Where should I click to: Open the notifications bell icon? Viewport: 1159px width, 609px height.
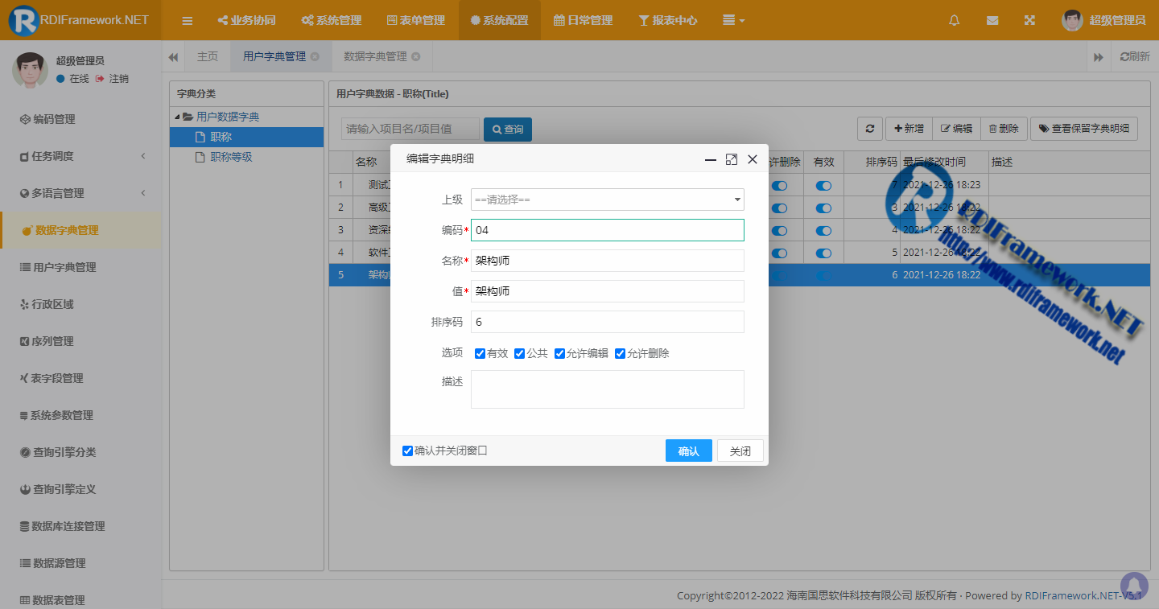pyautogui.click(x=955, y=20)
